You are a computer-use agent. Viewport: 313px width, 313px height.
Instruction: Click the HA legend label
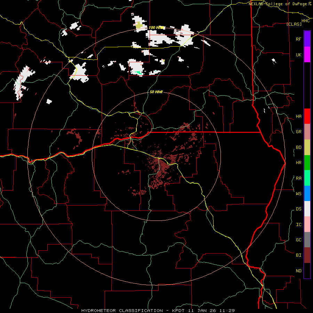(x=298, y=116)
